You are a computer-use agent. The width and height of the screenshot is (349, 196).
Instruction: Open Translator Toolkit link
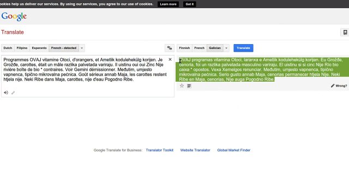pyautogui.click(x=160, y=150)
